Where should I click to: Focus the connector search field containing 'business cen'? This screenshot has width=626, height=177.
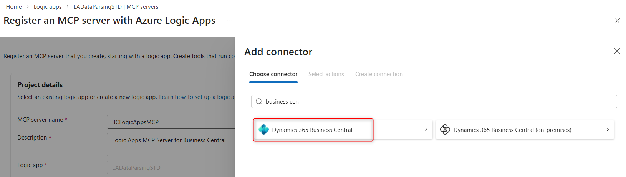pos(438,102)
